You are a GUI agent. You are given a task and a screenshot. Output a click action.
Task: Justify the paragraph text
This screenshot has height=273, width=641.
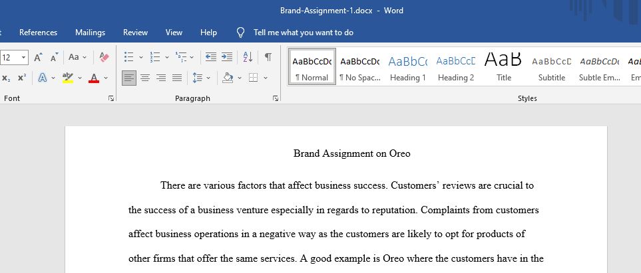177,78
